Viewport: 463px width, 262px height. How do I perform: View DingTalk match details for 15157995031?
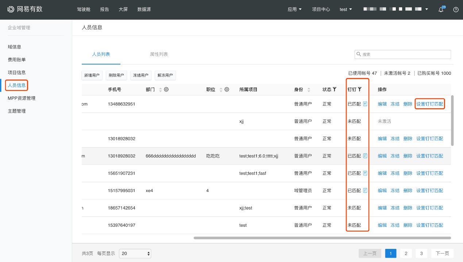click(x=365, y=191)
